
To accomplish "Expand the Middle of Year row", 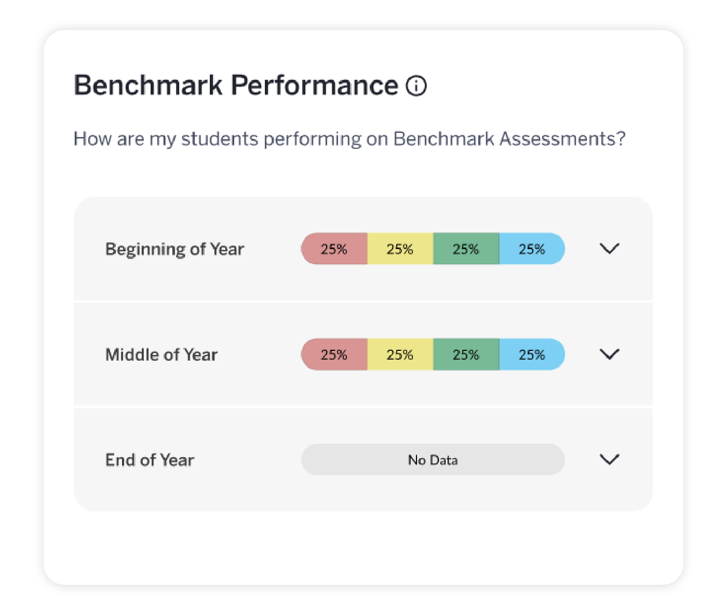I will click(x=610, y=354).
